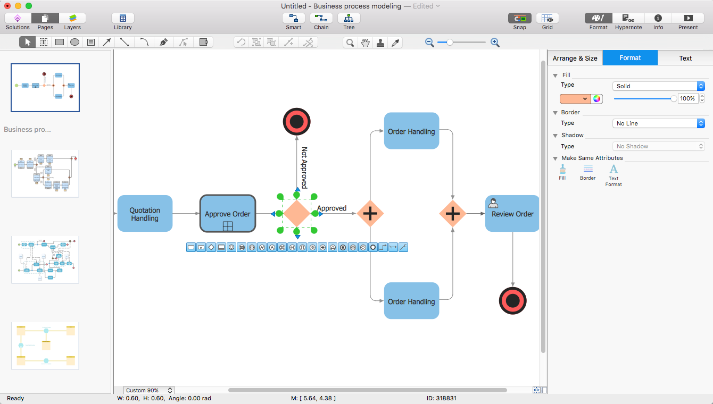
Task: Apply Make Same Text Format
Action: 613,175
